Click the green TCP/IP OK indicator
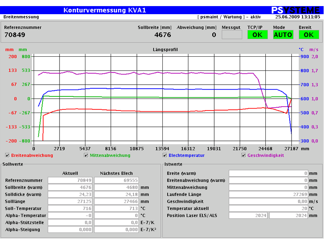 coord(258,35)
